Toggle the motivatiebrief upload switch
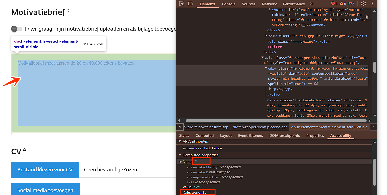The image size is (387, 195). coord(17,29)
